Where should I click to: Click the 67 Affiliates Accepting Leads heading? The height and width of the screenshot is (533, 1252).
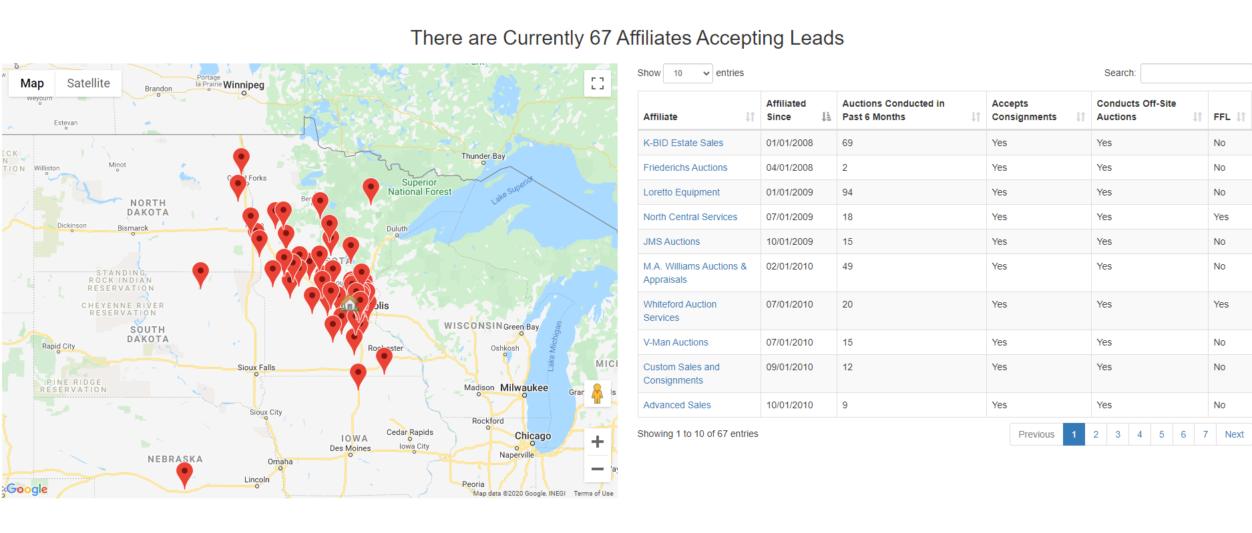click(x=627, y=38)
